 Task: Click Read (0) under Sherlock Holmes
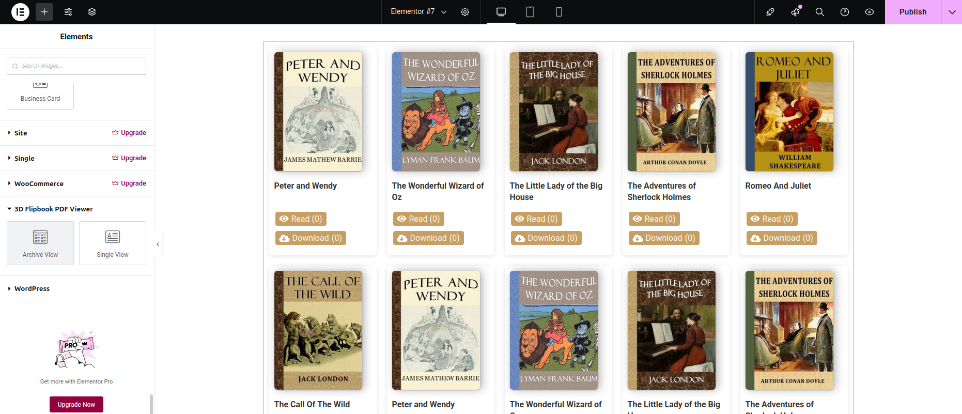(654, 219)
